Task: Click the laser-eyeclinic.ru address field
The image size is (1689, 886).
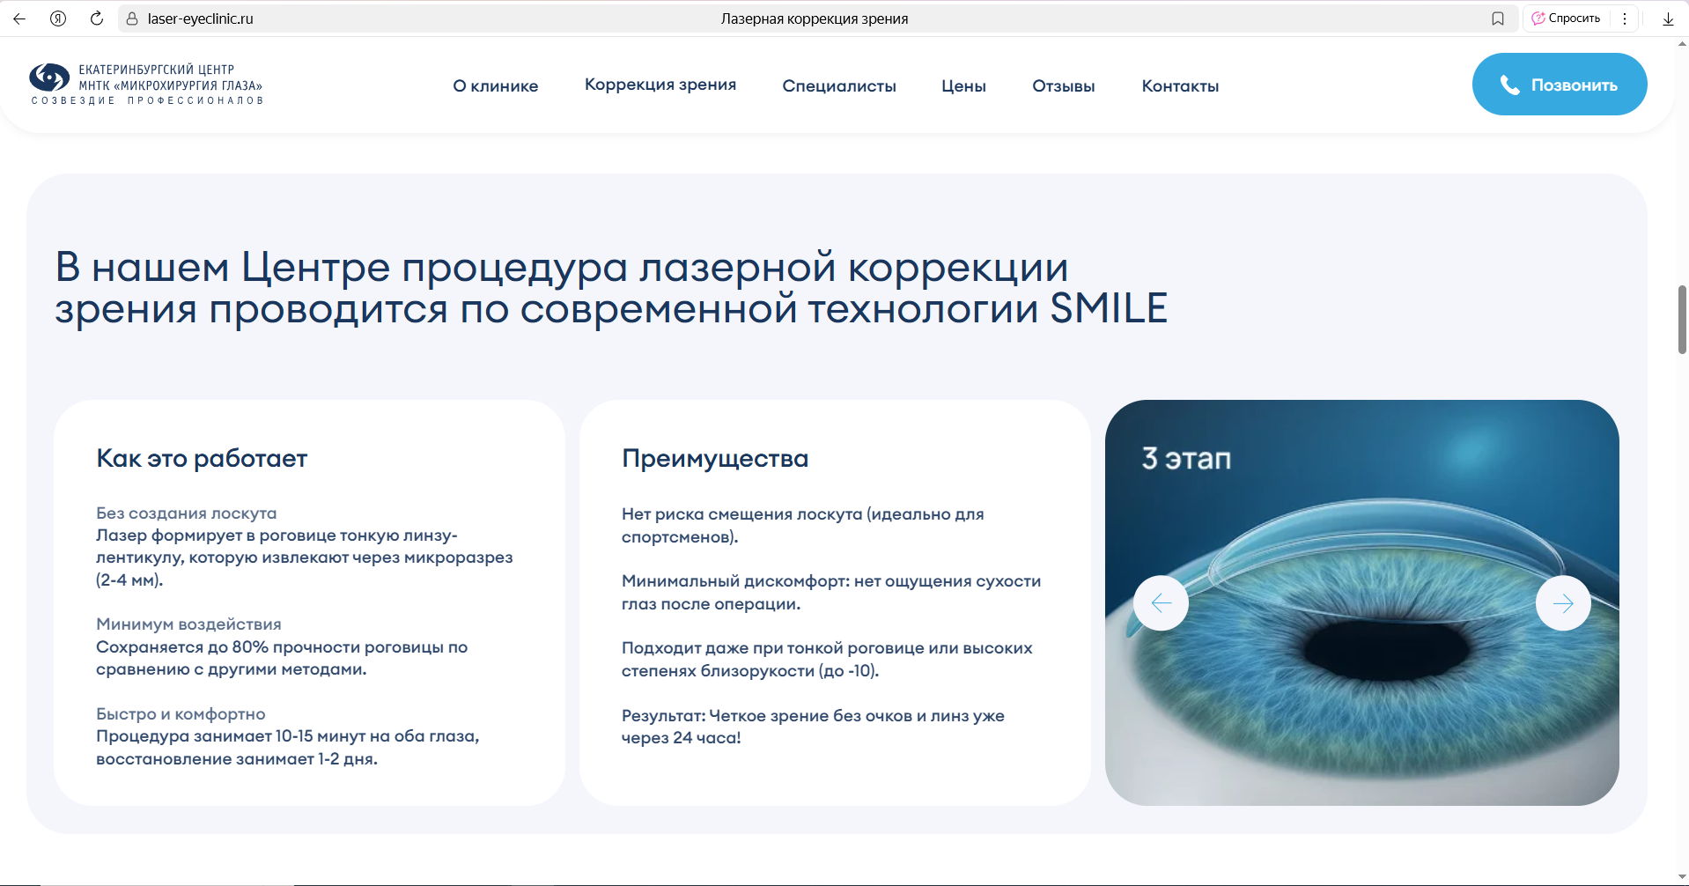Action: coord(200,18)
